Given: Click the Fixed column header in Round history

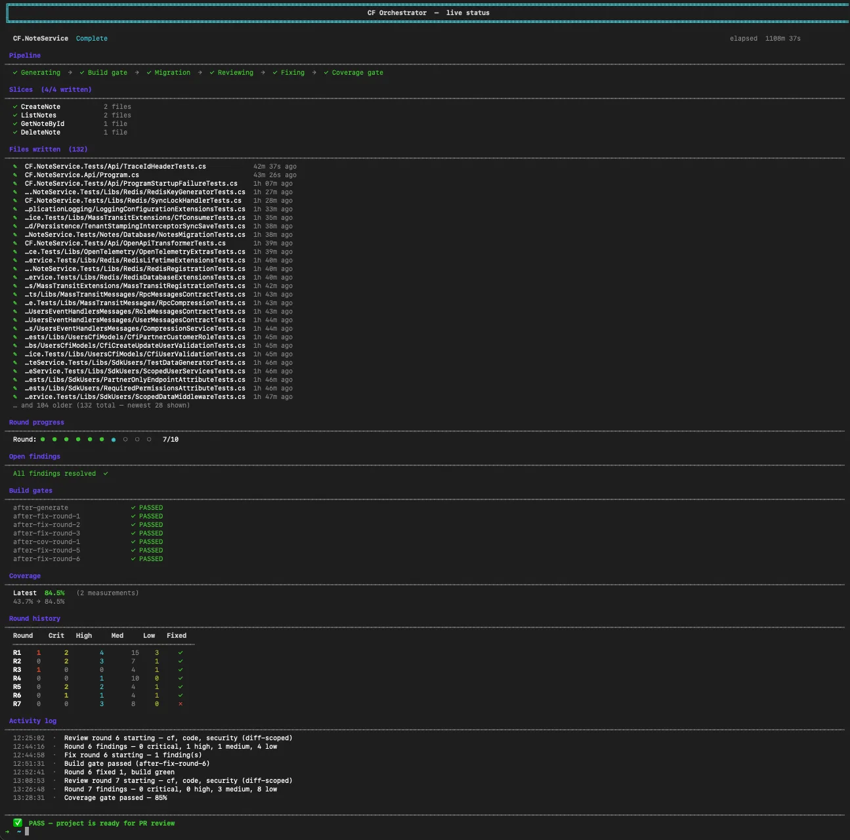Looking at the screenshot, I should click(x=177, y=636).
